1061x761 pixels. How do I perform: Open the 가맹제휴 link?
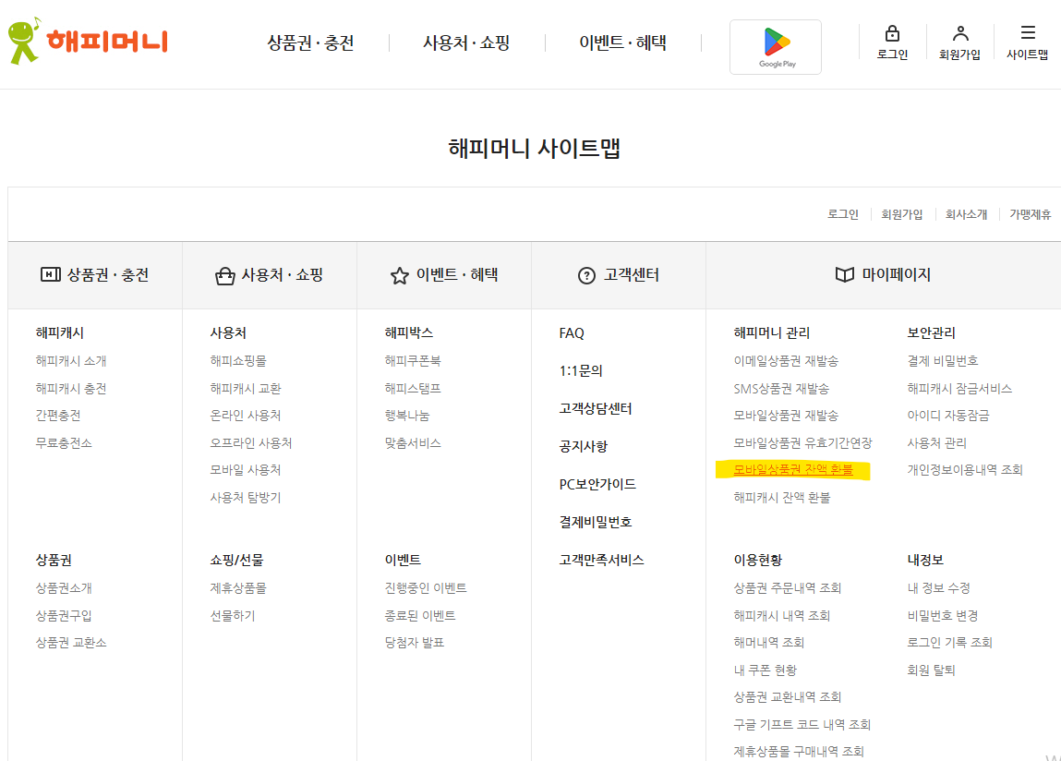(x=1030, y=214)
